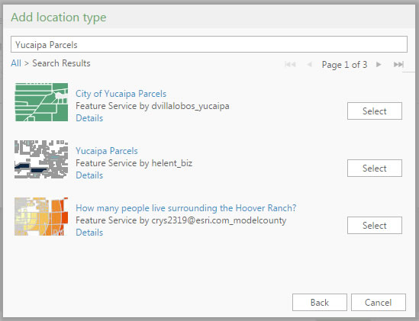Open the Hoover Ranch question title link
Viewport: 419px width, 321px height.
[x=186, y=208]
